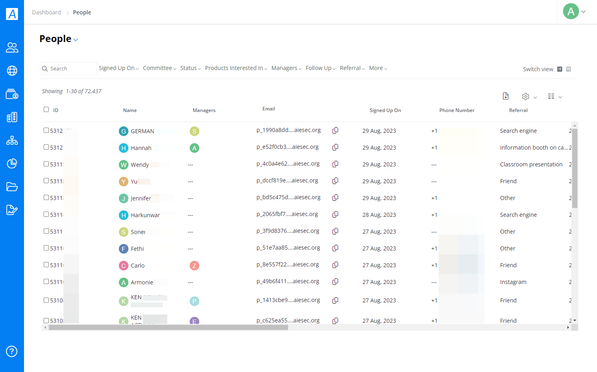Expand the Status filter
This screenshot has height=372, width=597.
tap(190, 68)
